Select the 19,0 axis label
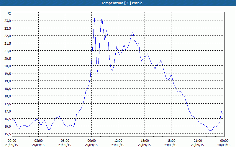The image size is (236, 148). 8,81
